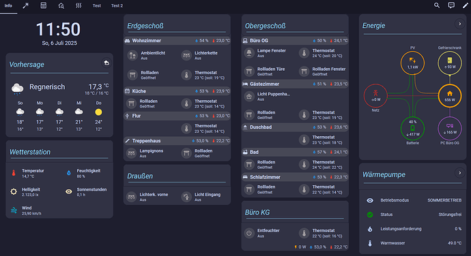Switch to the Test tab
471x256 pixels.
tap(97, 5)
